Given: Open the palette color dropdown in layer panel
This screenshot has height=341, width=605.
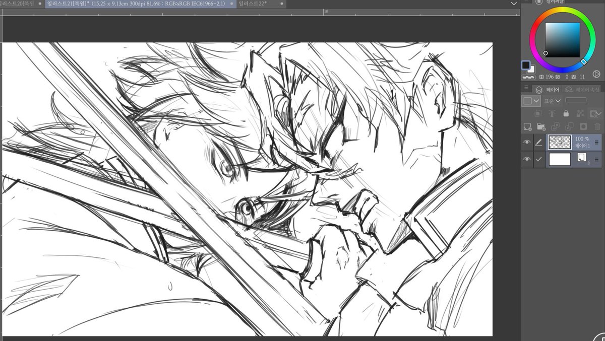Looking at the screenshot, I should tap(531, 101).
